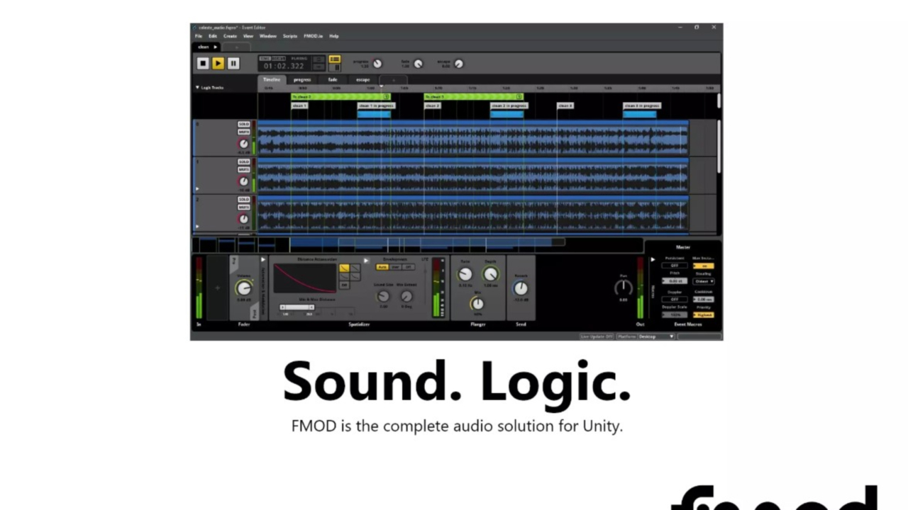Select the 'clean 1' destination marker
The width and height of the screenshot is (908, 510).
coord(299,106)
